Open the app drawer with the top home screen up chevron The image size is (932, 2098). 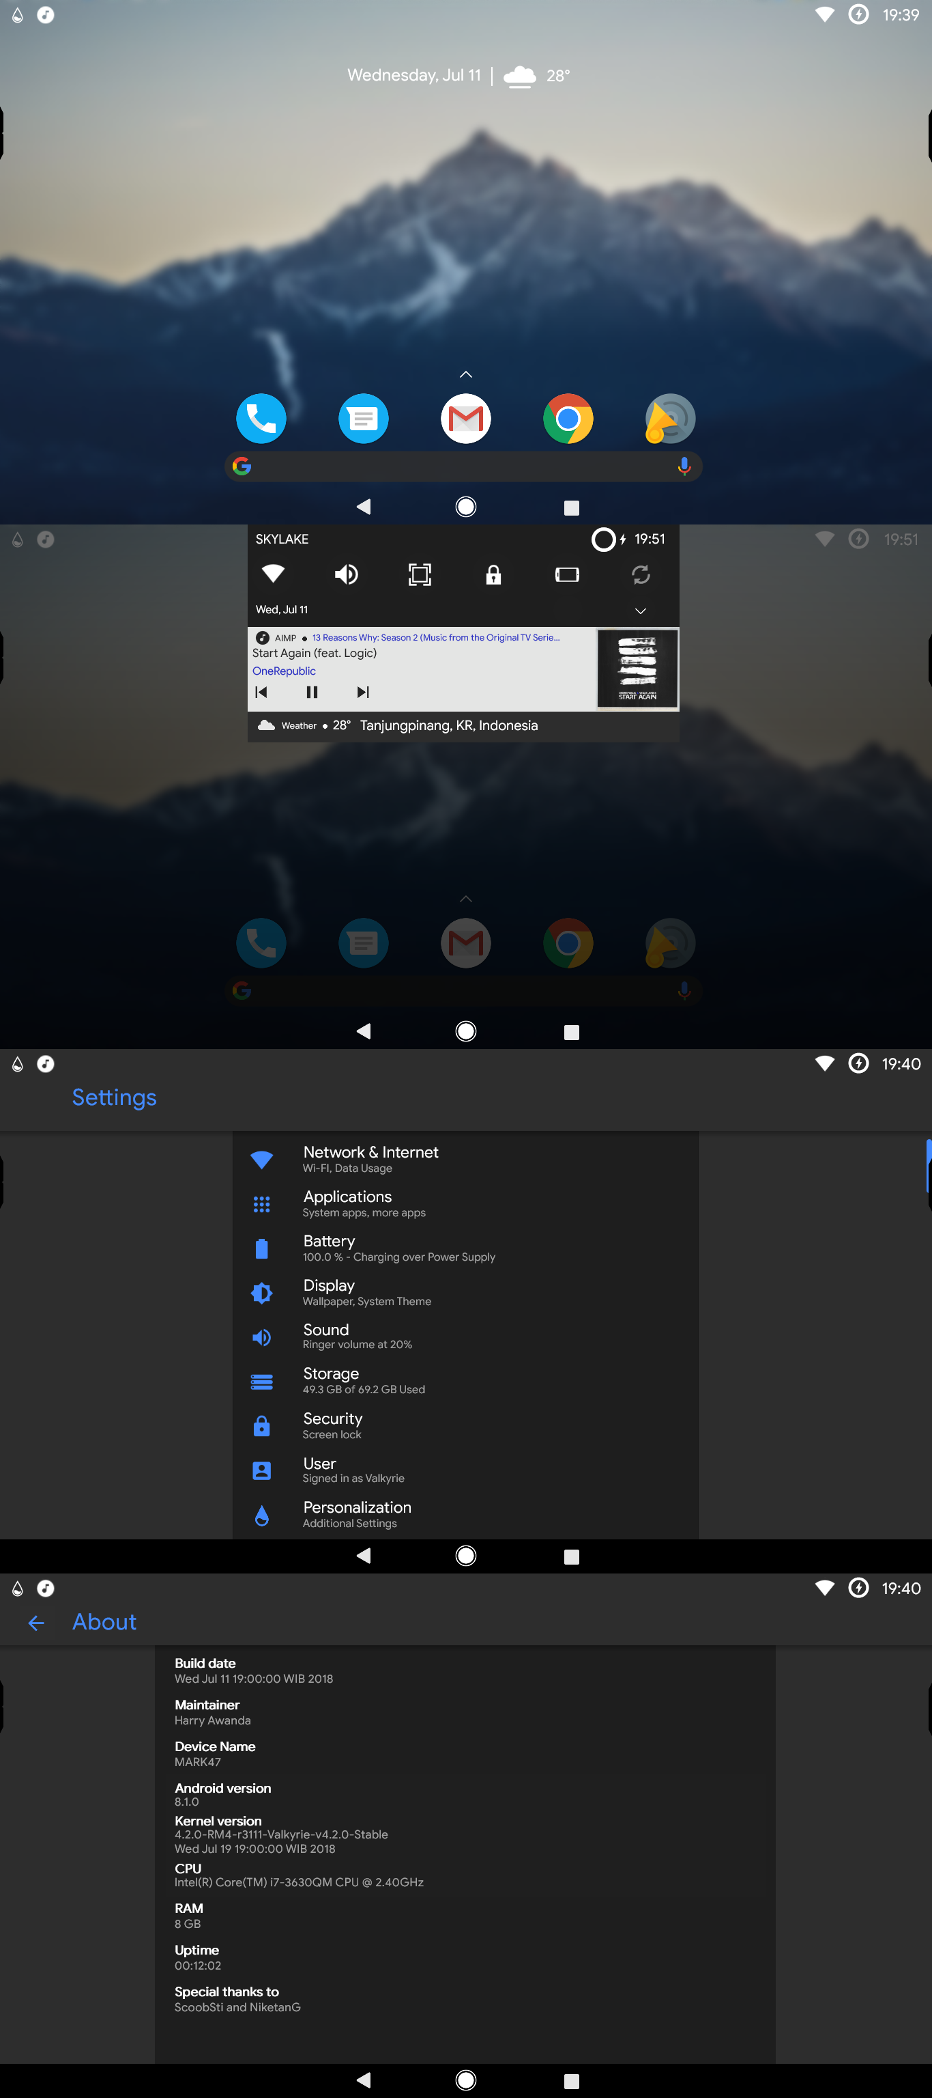pyautogui.click(x=465, y=375)
